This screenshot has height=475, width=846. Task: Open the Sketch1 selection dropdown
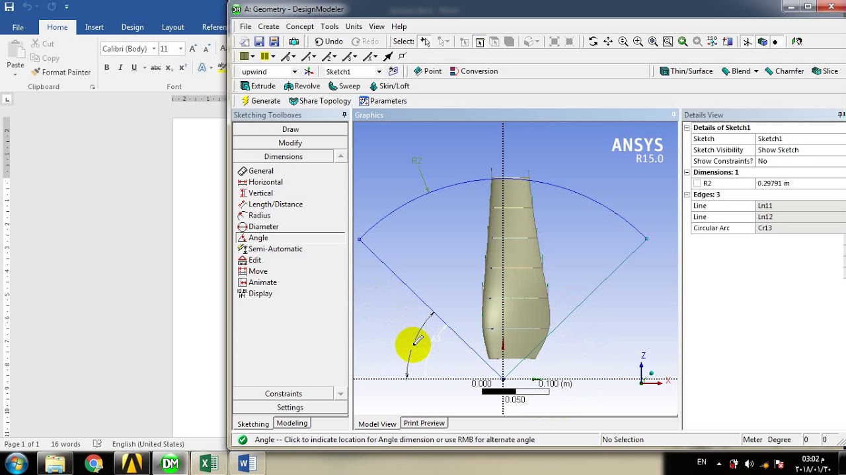point(379,71)
